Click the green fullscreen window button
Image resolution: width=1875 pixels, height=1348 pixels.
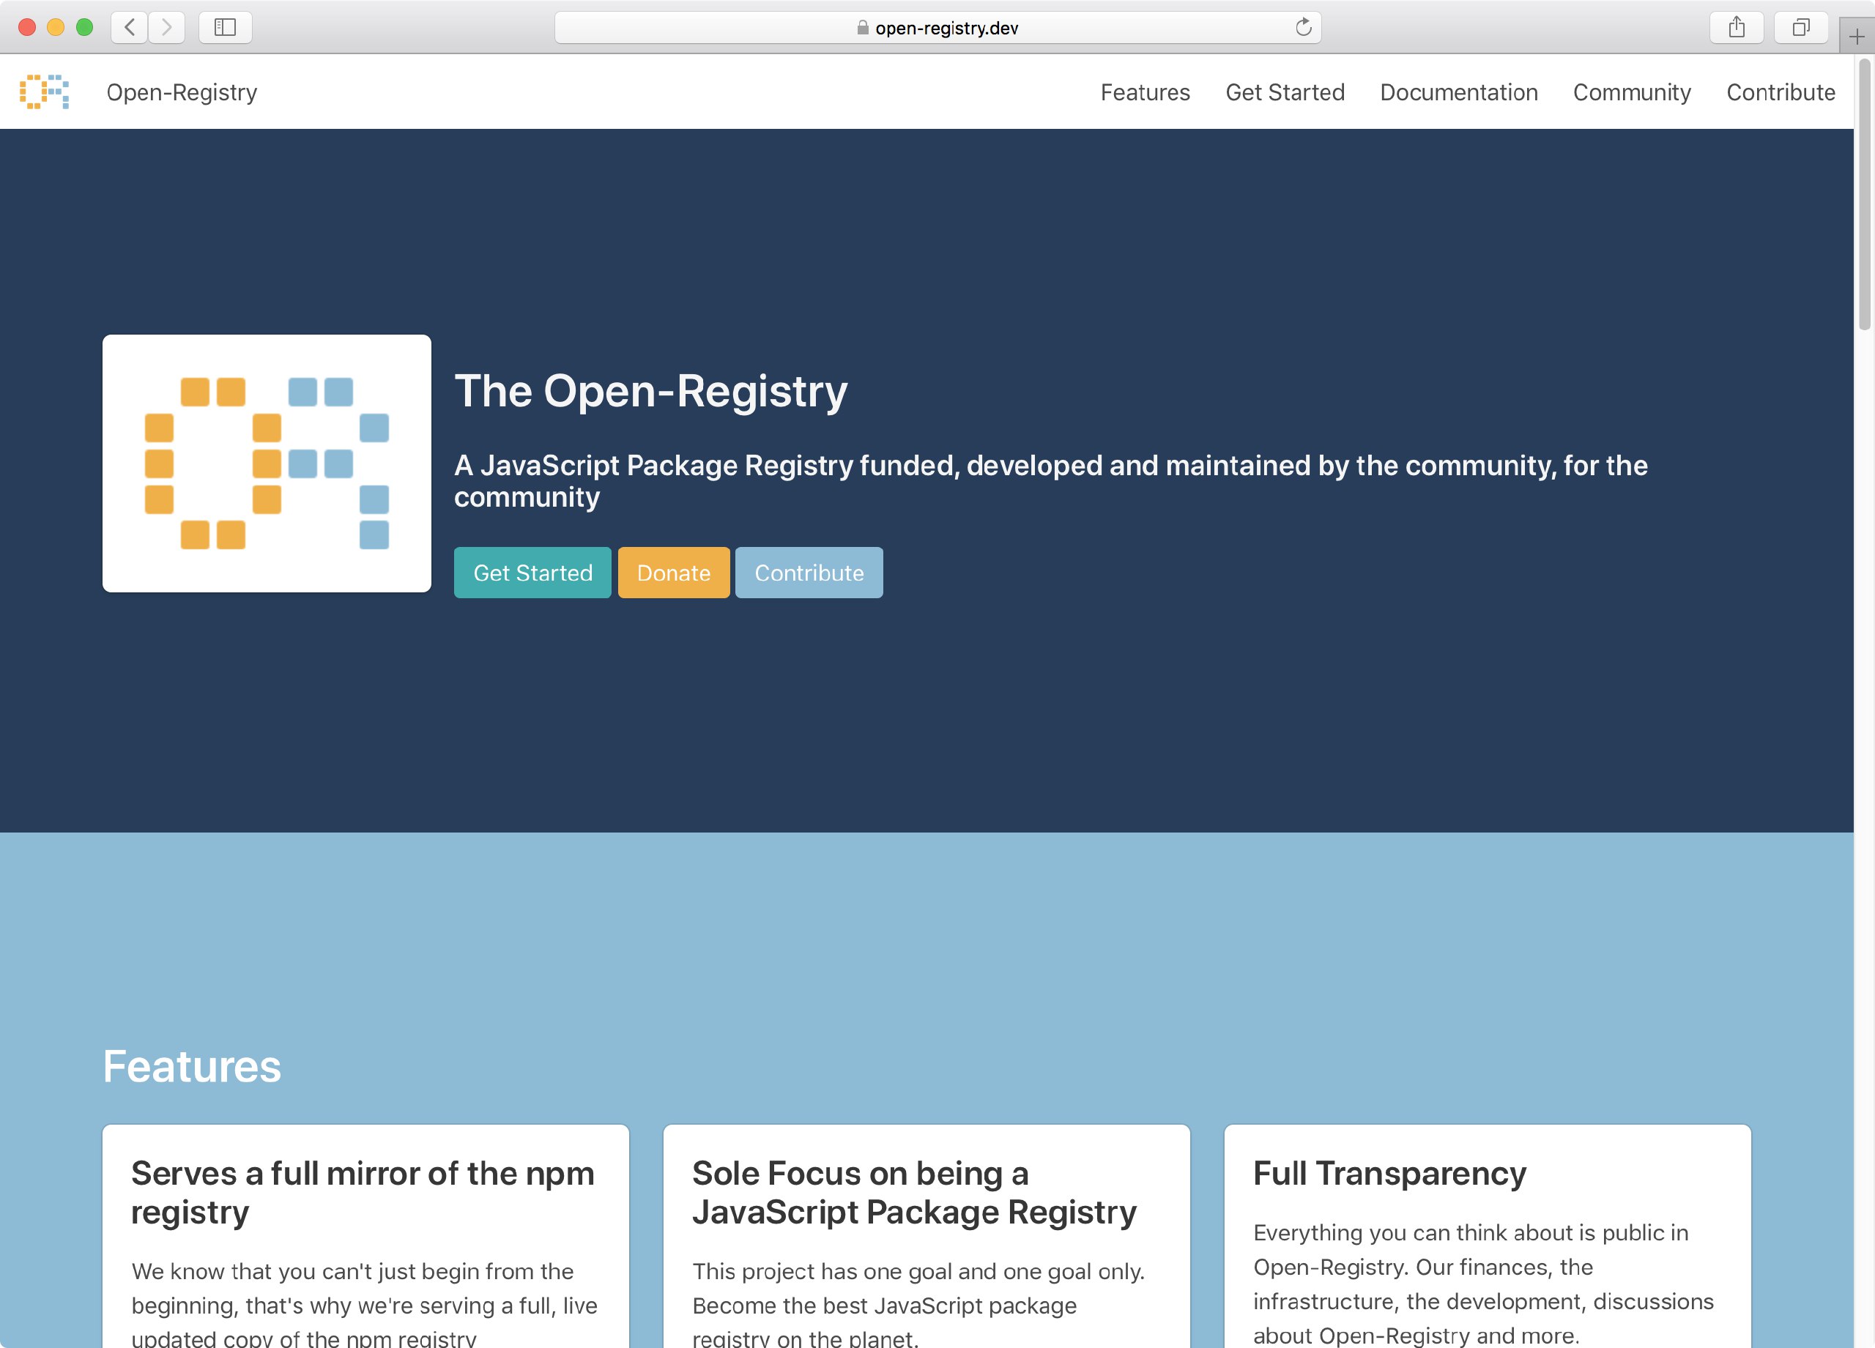(84, 27)
